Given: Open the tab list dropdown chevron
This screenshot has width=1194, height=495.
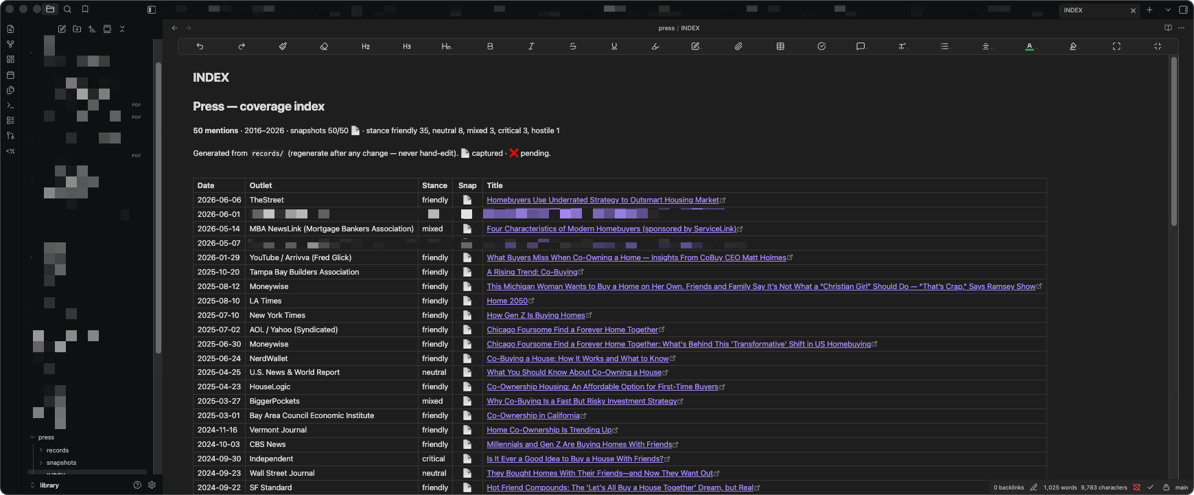Looking at the screenshot, I should pos(1168,10).
